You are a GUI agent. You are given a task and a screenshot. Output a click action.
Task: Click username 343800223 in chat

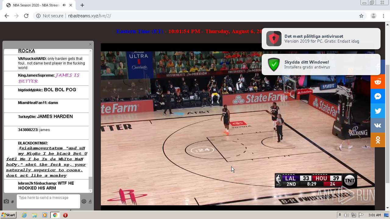(x=28, y=130)
